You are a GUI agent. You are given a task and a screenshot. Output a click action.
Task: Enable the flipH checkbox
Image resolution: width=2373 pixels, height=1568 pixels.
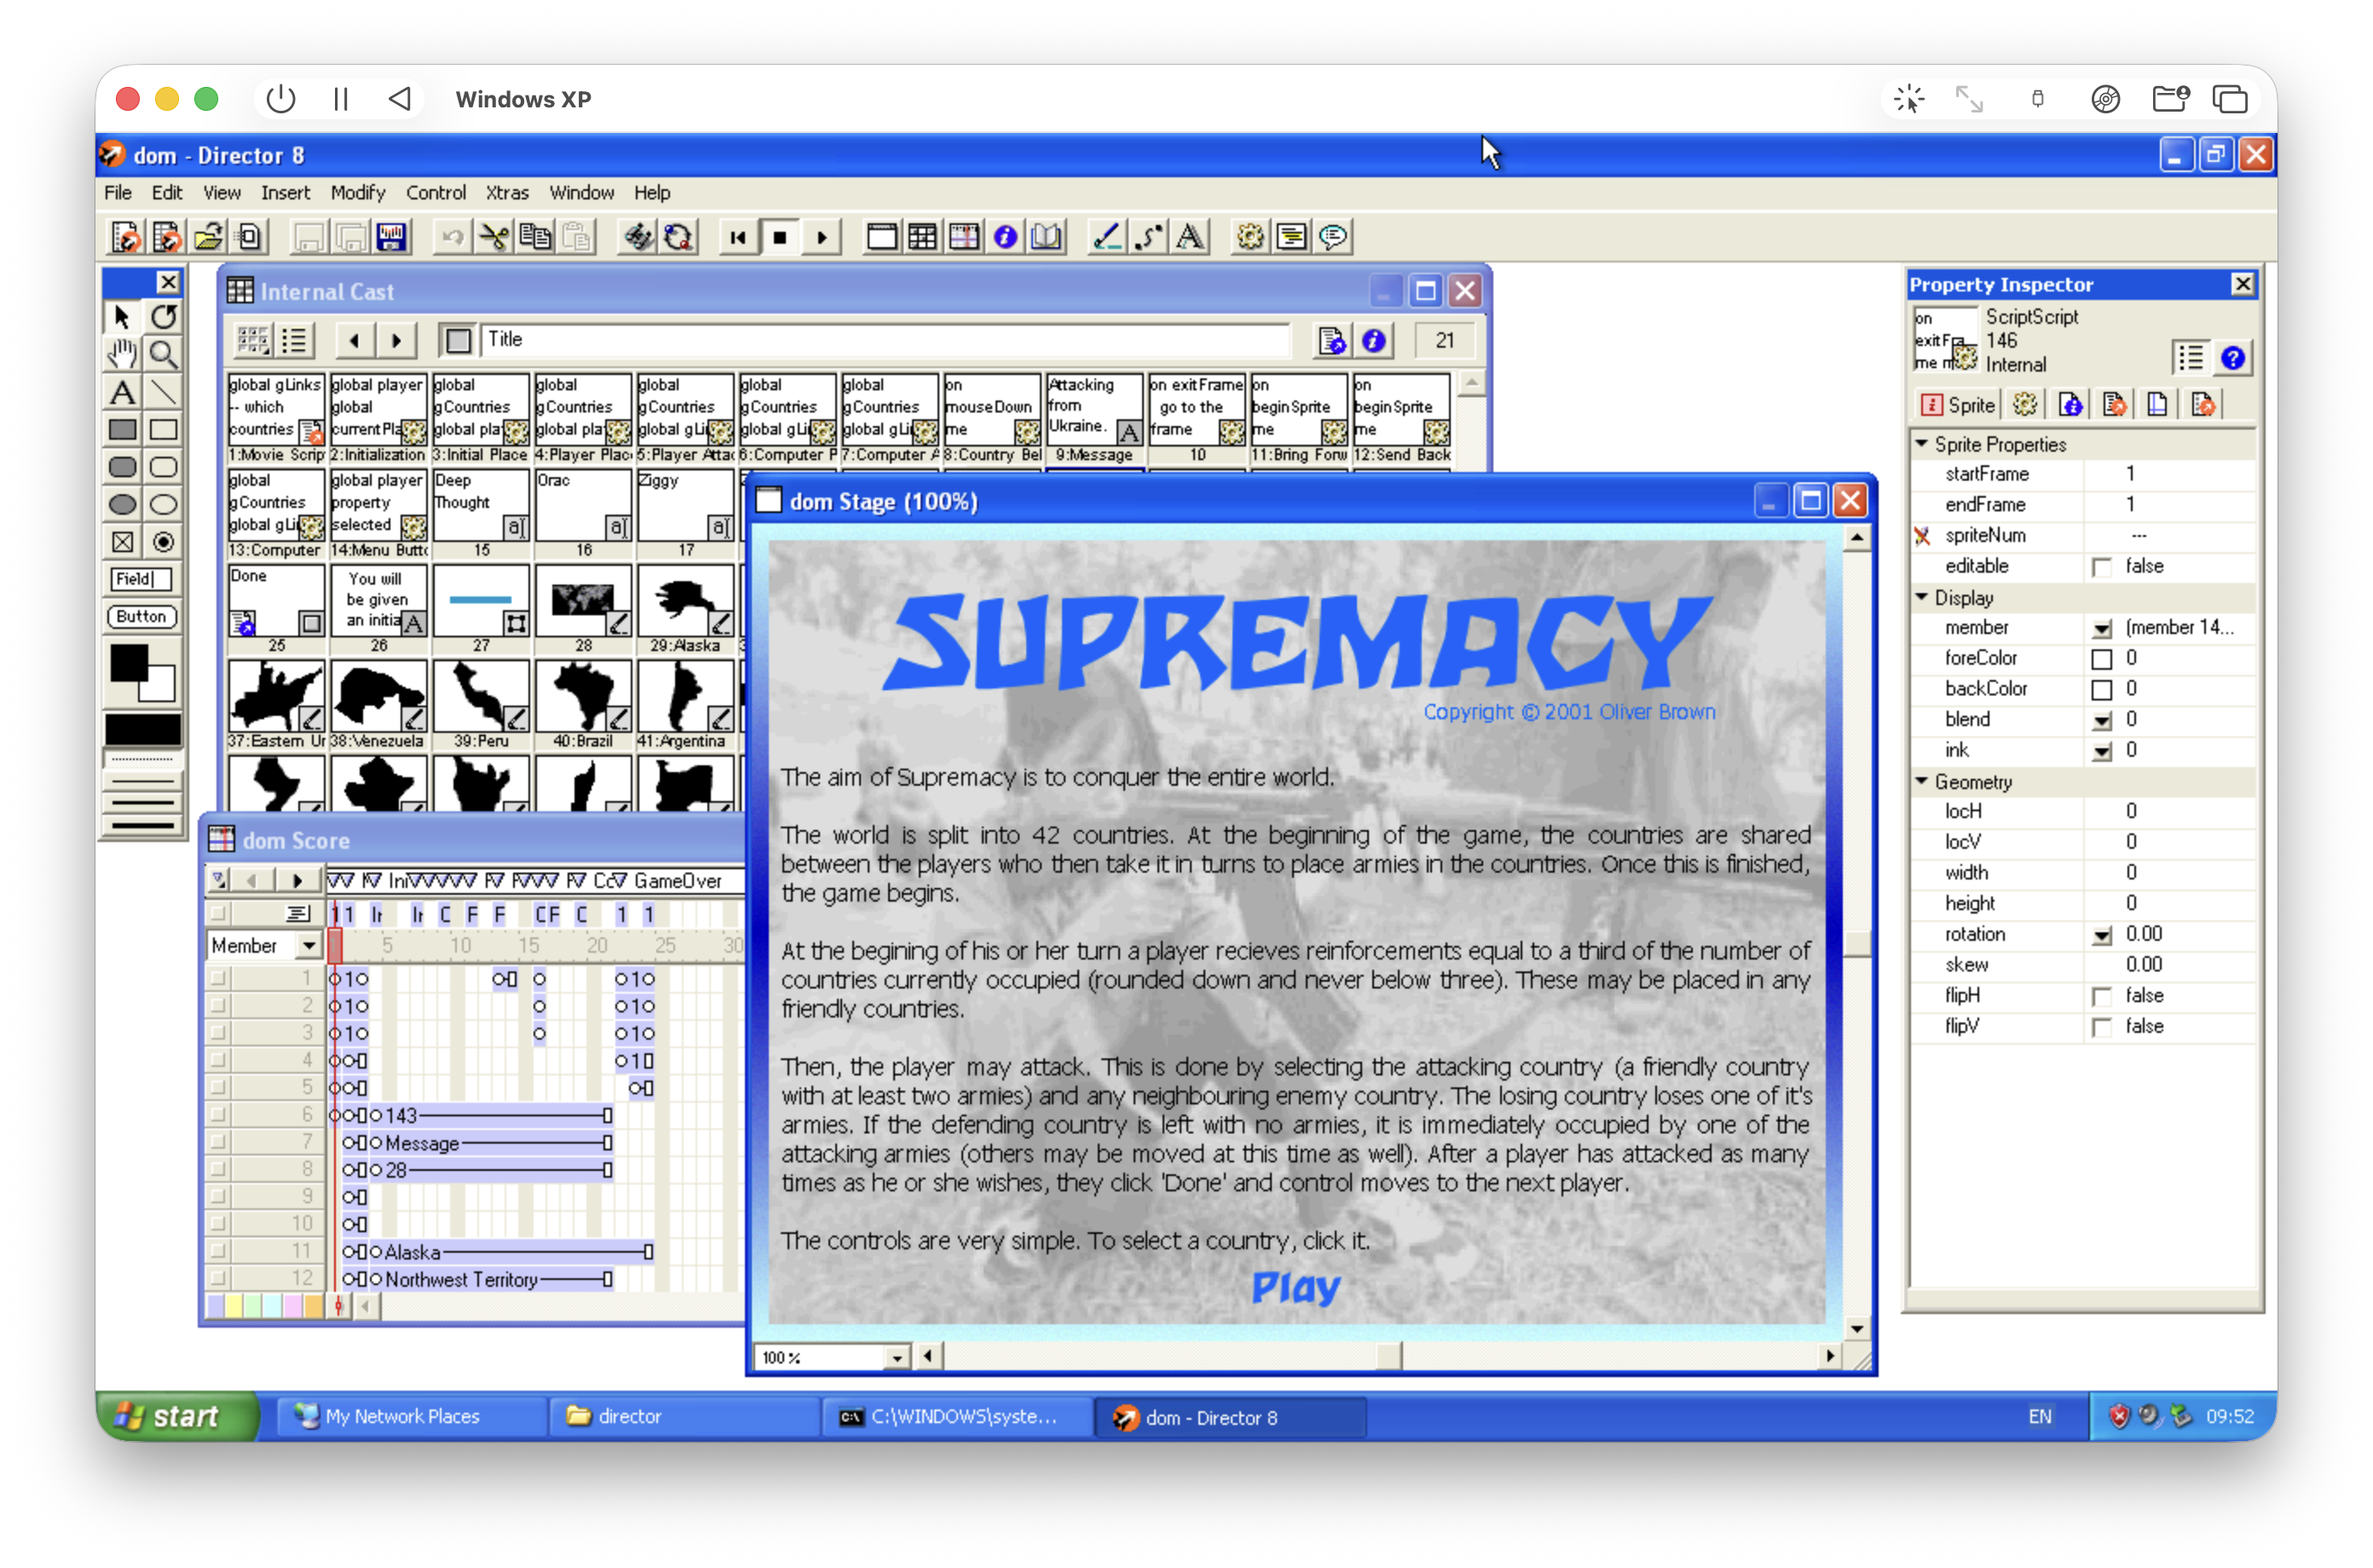click(x=2101, y=996)
